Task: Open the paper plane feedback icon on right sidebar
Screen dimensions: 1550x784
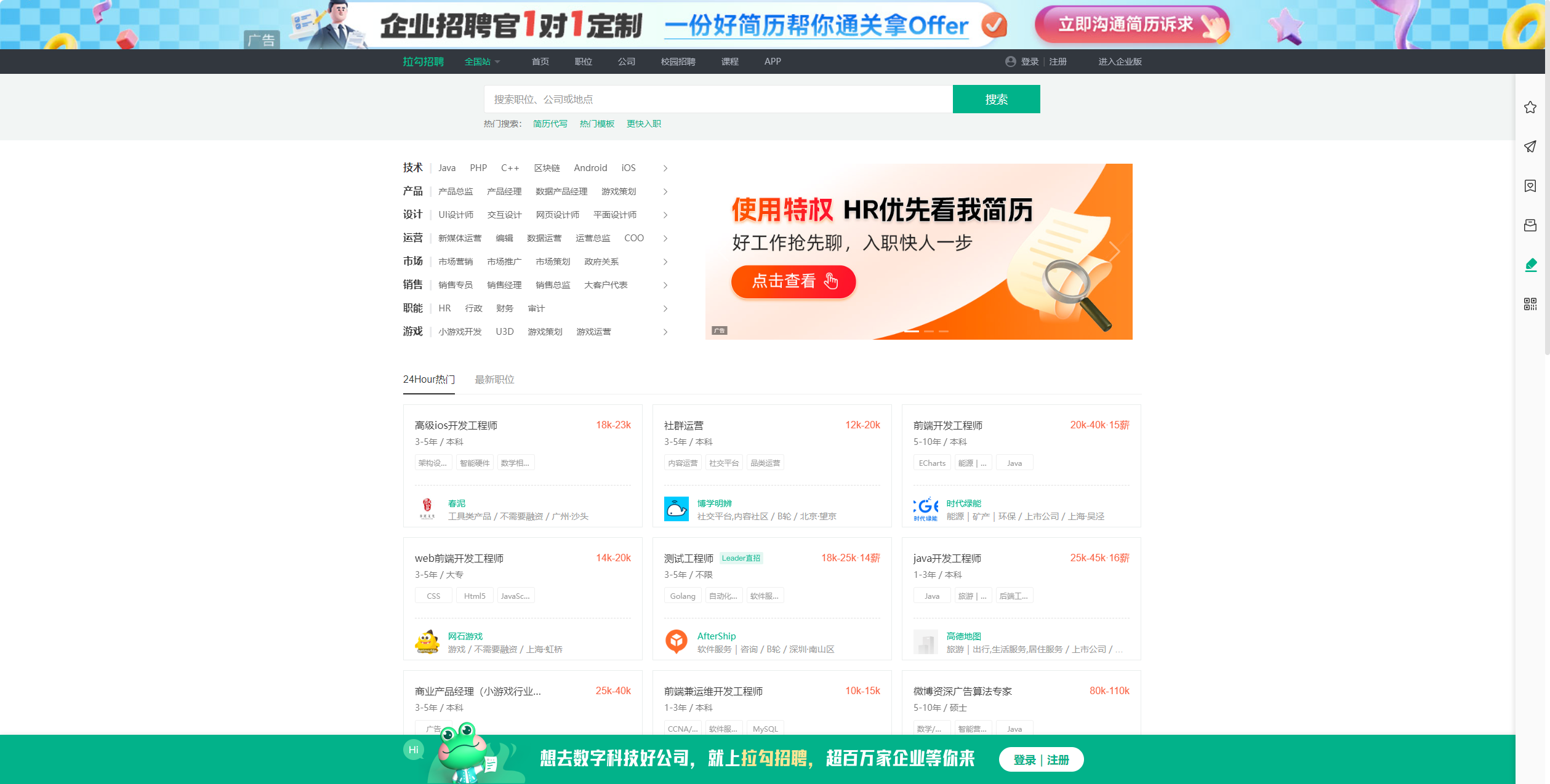Action: (x=1530, y=146)
